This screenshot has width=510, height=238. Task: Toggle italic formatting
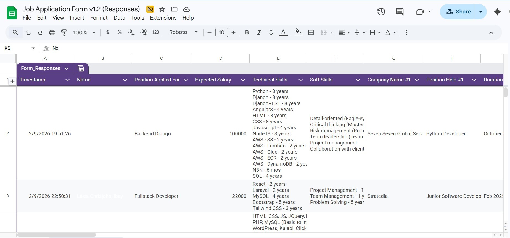[x=259, y=32]
